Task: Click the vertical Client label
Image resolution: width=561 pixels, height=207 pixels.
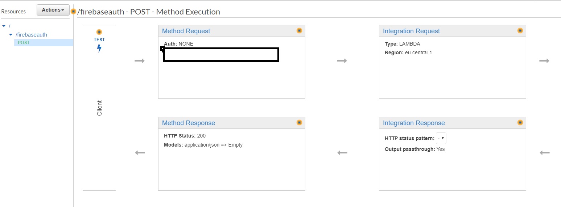Action: coord(99,108)
